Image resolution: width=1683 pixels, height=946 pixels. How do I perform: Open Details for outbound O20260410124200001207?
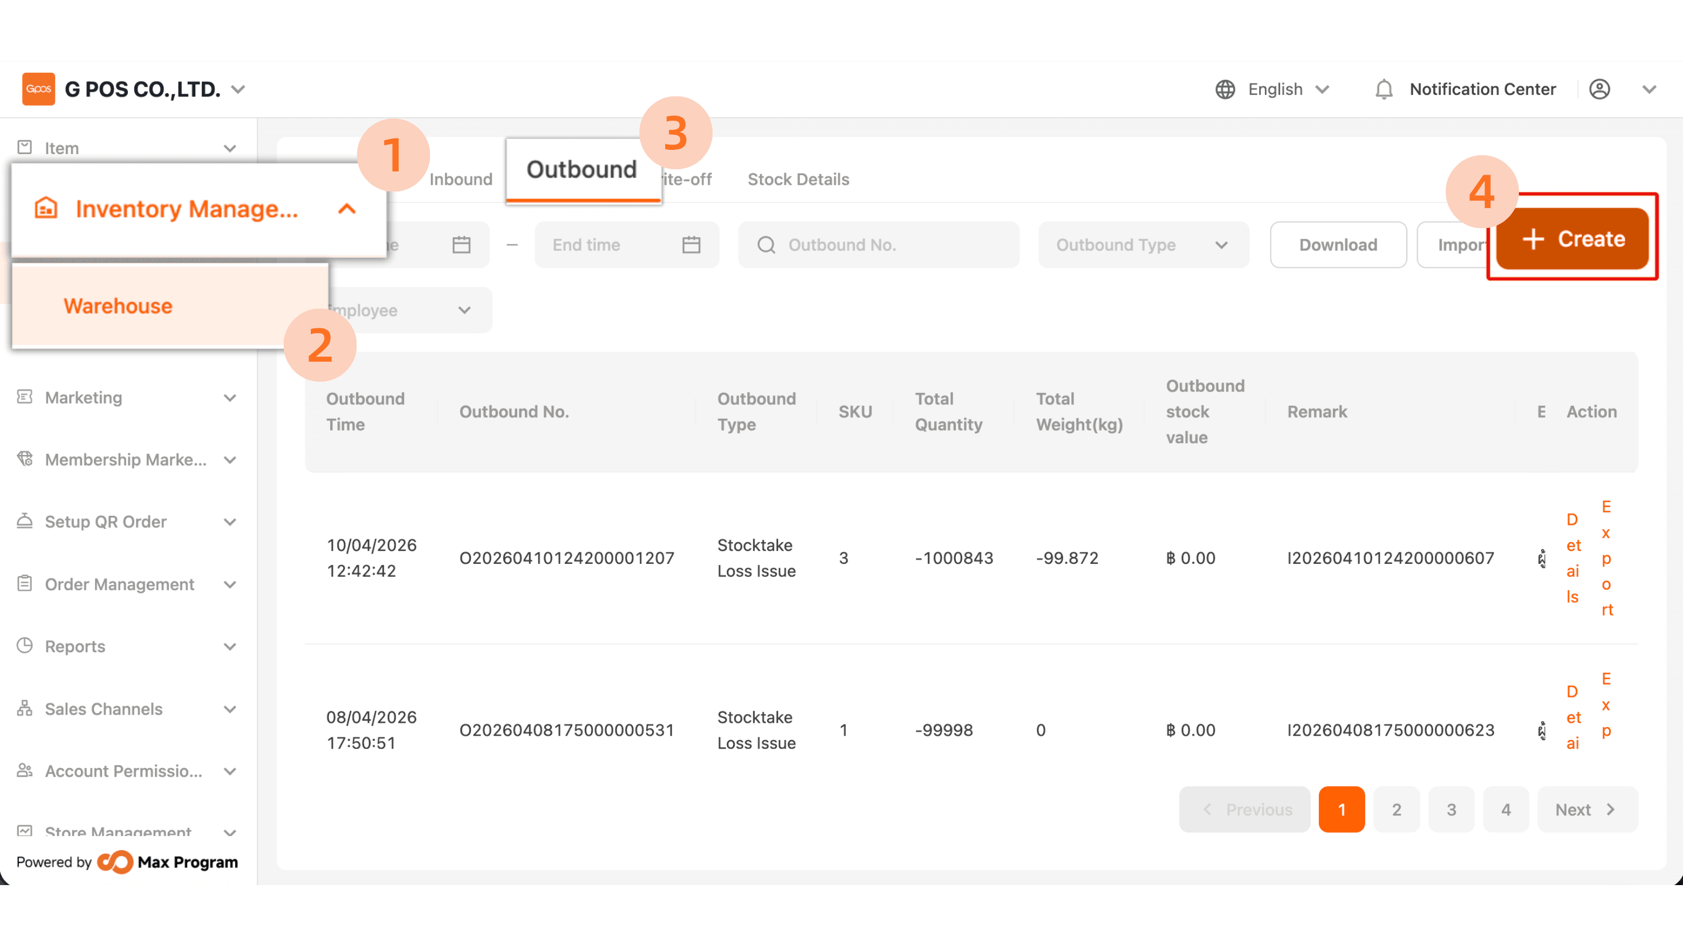coord(1573,558)
